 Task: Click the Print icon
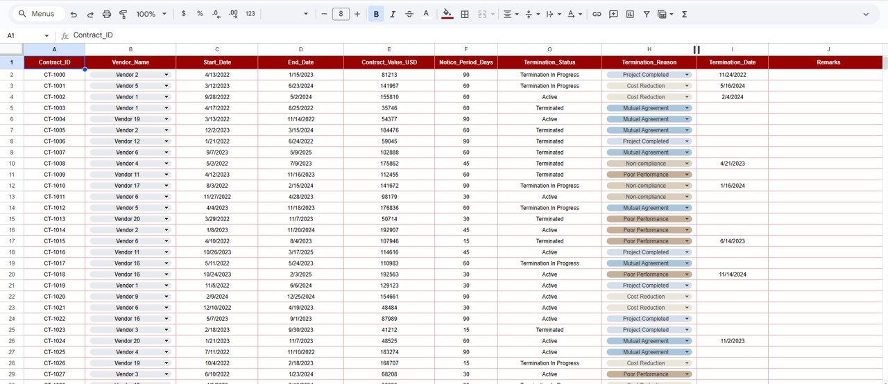point(107,14)
